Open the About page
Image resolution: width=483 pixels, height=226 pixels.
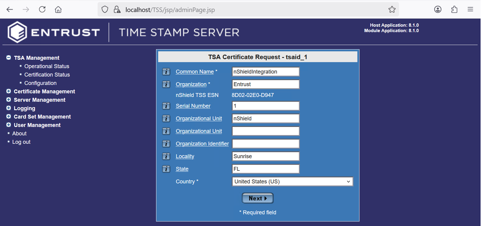pos(19,134)
